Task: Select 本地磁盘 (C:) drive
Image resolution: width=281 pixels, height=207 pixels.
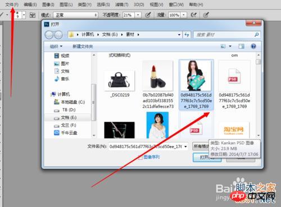Action: tap(69, 102)
